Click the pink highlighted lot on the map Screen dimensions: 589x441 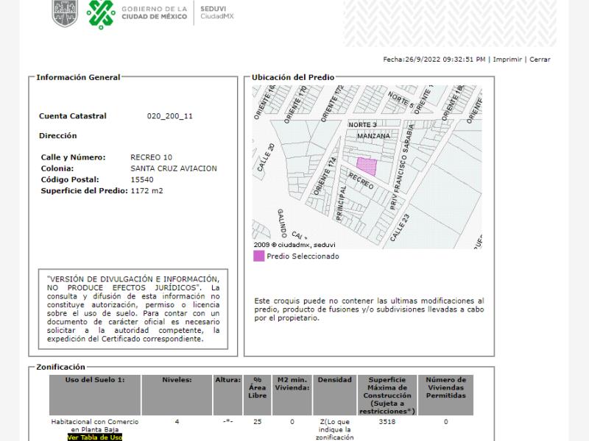point(367,166)
